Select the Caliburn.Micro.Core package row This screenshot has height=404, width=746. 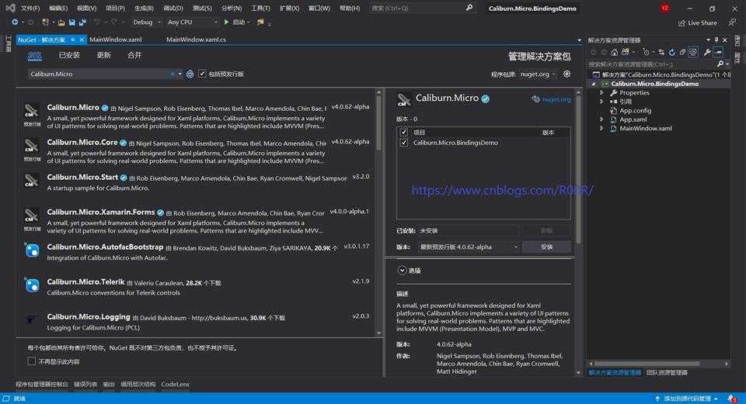pos(197,151)
